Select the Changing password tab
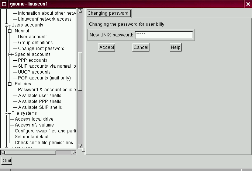Image resolution: width=252 pixels, height=171 pixels. [x=108, y=13]
